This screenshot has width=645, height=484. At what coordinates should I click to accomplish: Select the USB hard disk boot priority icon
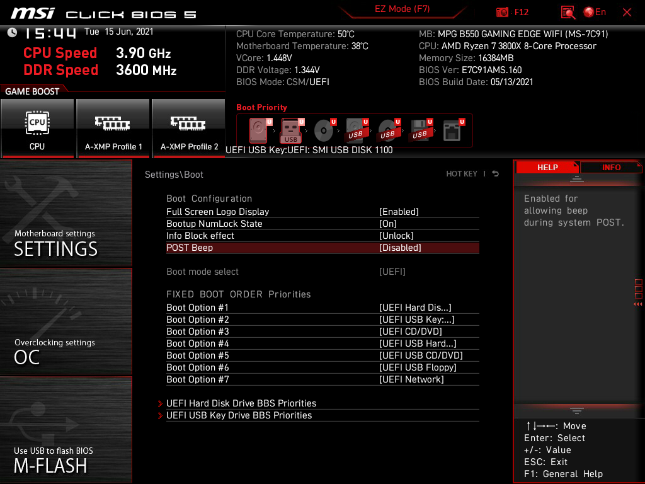pos(357,130)
